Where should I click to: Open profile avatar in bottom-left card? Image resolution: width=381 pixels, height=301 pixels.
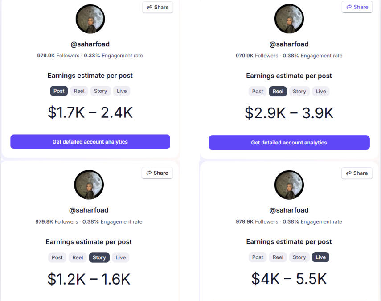(89, 185)
